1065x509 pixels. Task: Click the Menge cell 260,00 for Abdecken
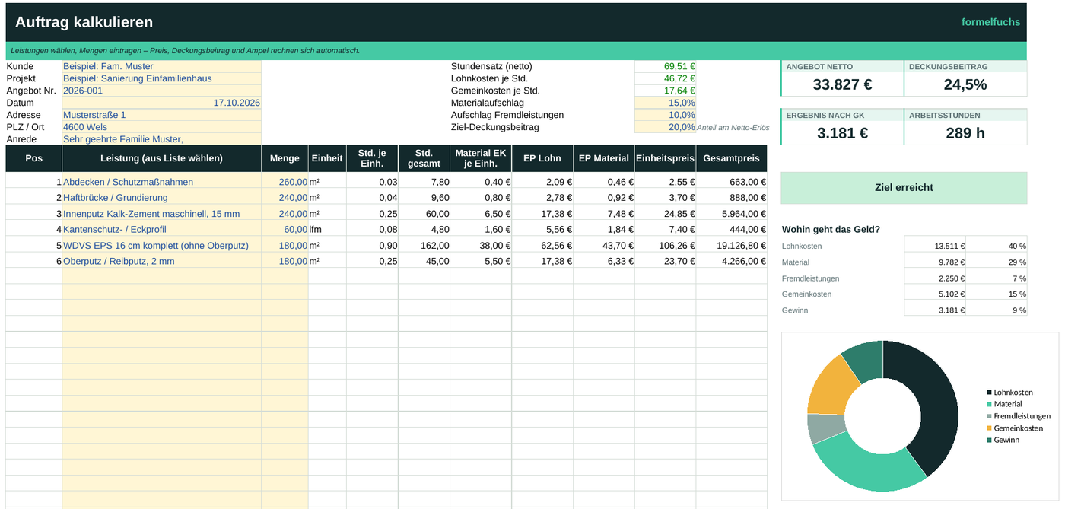click(x=285, y=182)
